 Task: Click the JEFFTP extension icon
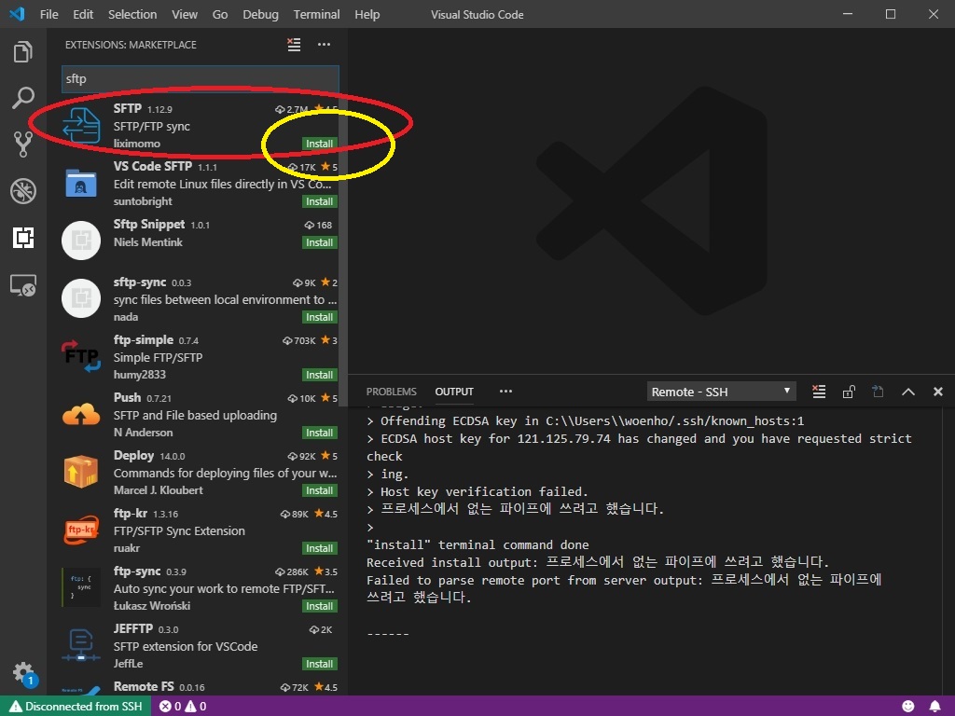pyautogui.click(x=81, y=645)
